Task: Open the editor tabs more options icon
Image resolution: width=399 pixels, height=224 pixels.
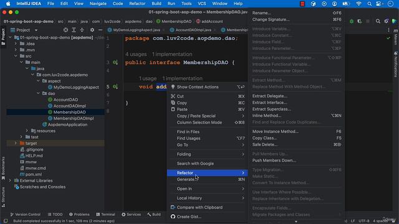Action: [x=388, y=30]
